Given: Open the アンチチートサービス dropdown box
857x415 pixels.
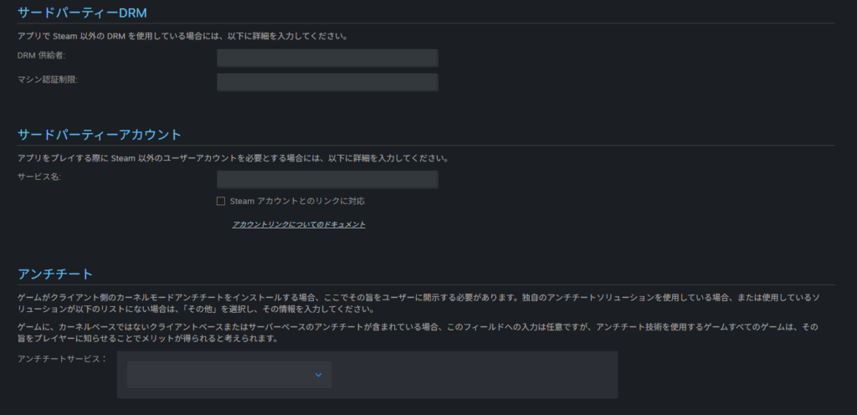Looking at the screenshot, I should (x=228, y=375).
